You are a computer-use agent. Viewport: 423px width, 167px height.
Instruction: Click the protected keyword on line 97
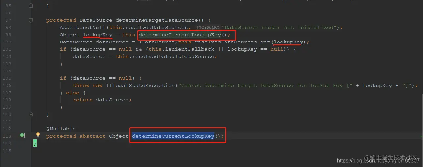[61, 20]
